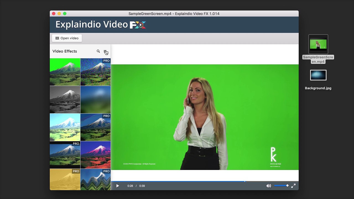The width and height of the screenshot is (354, 199).
Task: Open the Video Effects list menu icon
Action: pos(105,51)
